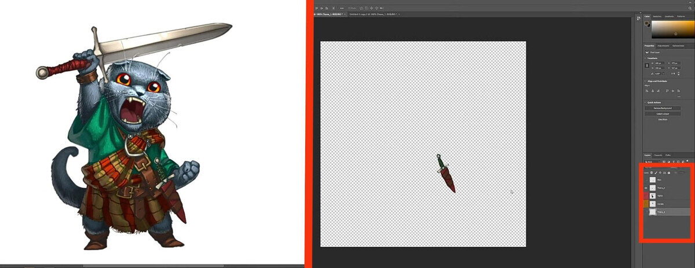Click the height (H) field in Transform
The height and width of the screenshot is (268, 695).
coord(660,68)
